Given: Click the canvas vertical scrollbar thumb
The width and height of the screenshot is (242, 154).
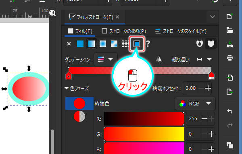Looking at the screenshot, I should tap(52, 142).
